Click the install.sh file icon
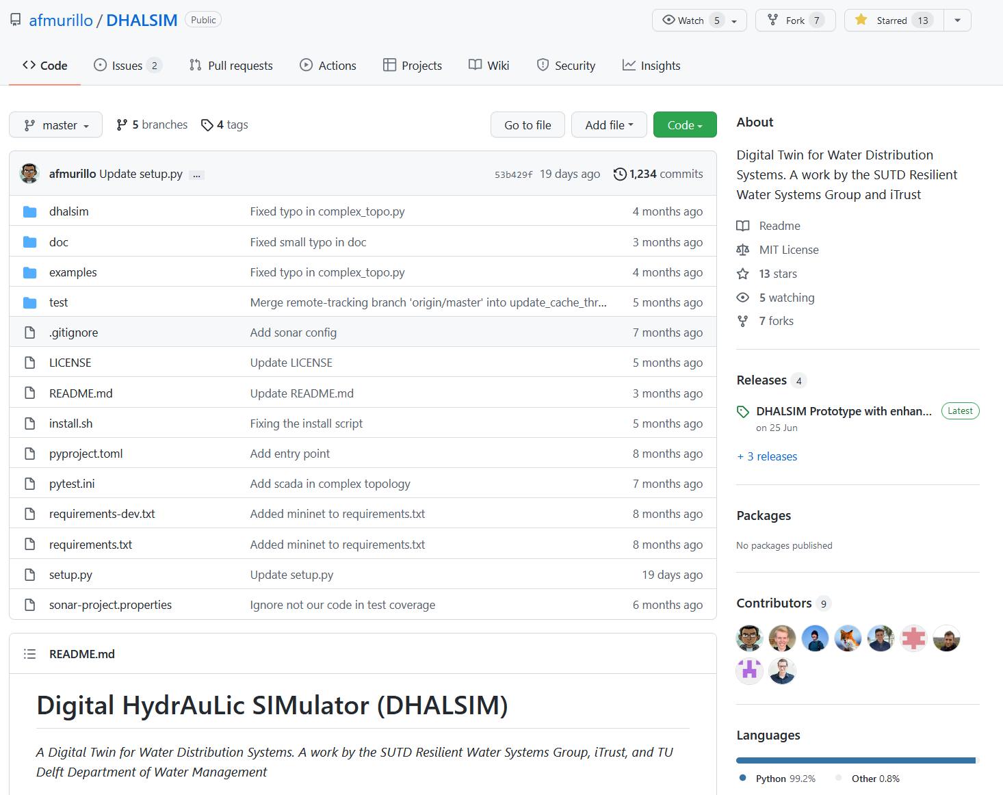 [x=29, y=423]
